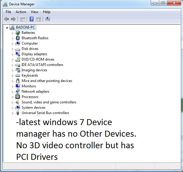Expand the Disk drives node arrow

pyautogui.click(x=12, y=49)
